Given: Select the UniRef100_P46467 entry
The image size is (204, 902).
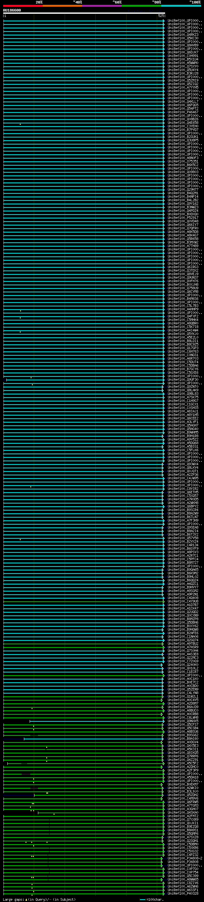Looking at the screenshot, I should 183,112.
